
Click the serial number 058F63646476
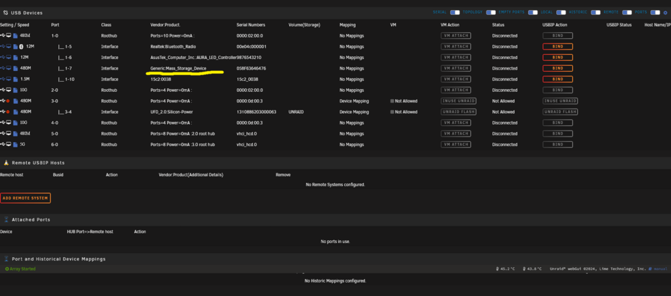coord(251,68)
